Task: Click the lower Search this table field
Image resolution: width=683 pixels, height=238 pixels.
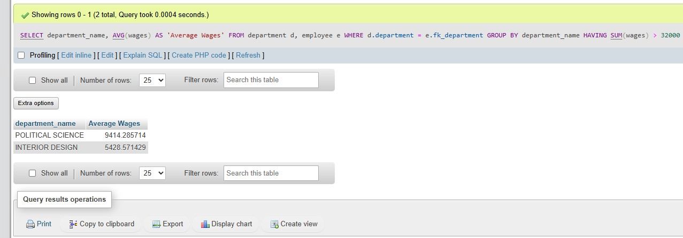Action: 271,173
